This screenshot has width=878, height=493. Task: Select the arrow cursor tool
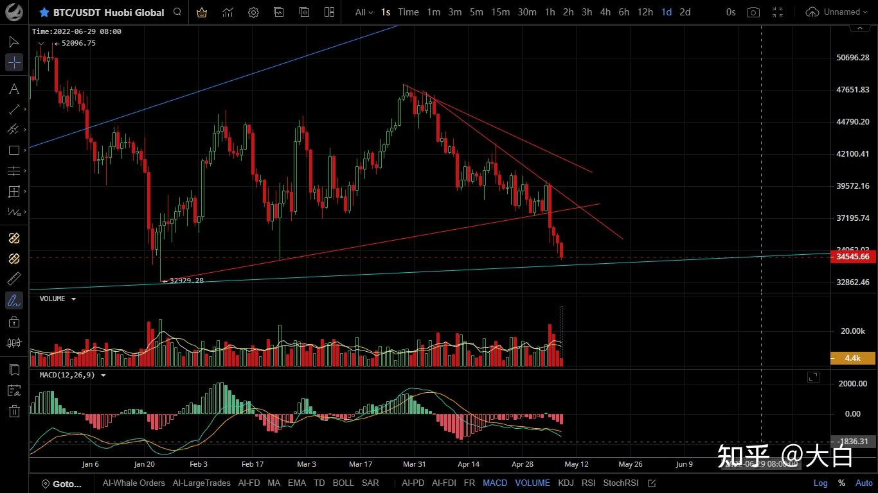13,42
